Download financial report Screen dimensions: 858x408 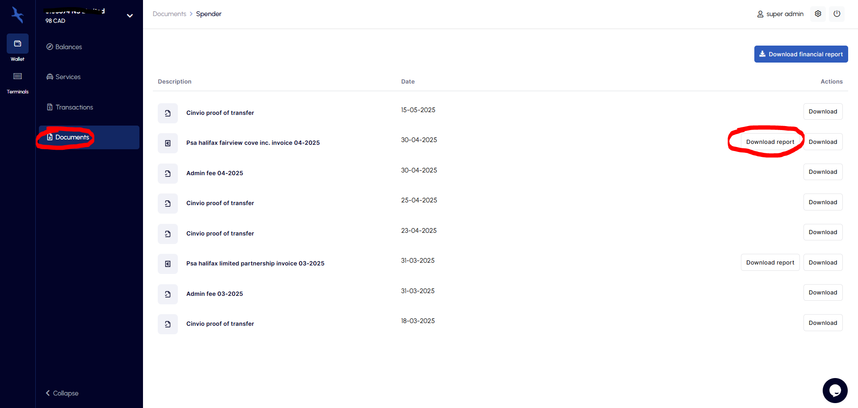point(801,54)
